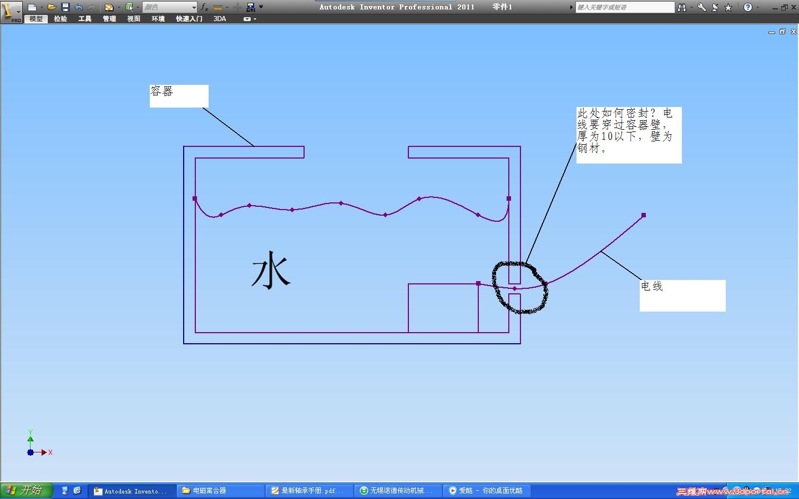Open favorites with the star icon

point(729,7)
